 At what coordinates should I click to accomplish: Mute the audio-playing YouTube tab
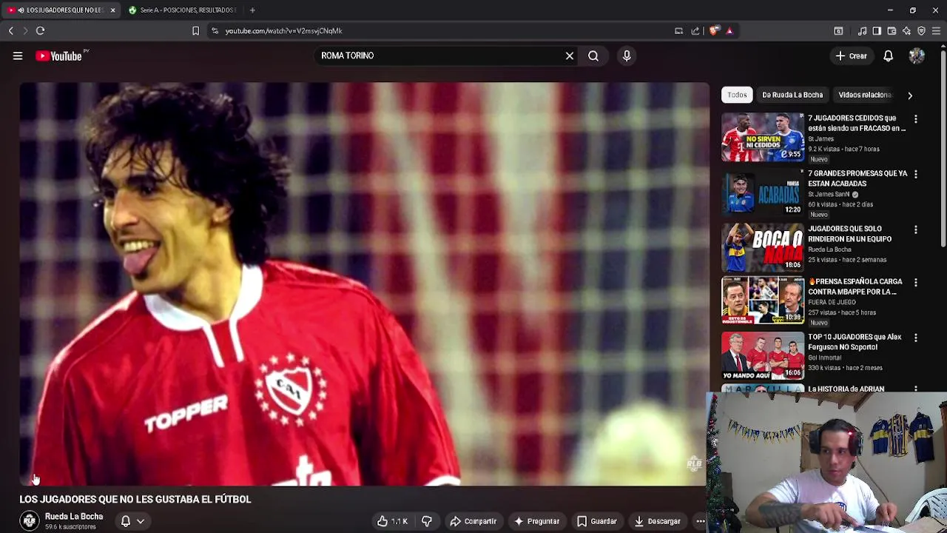20,10
